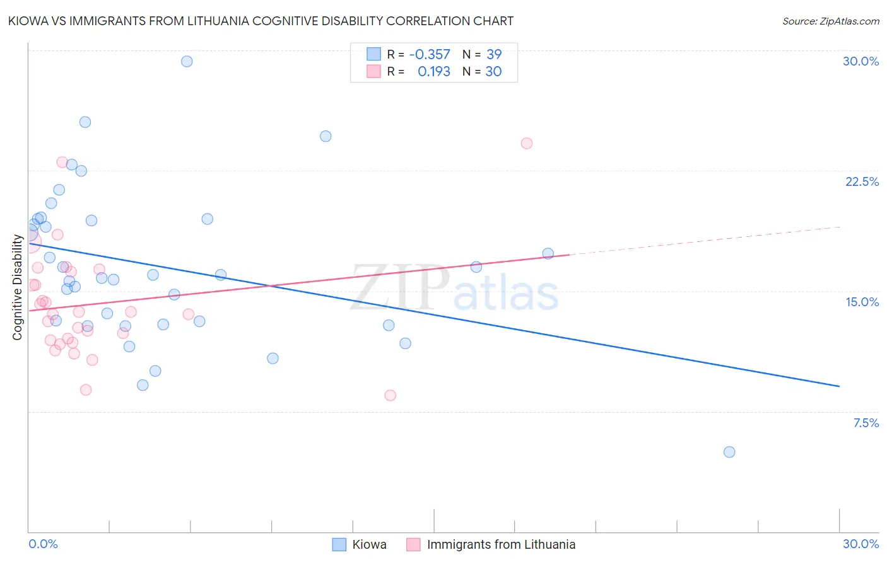Viewport: 887px width, 562px height.
Task: Click the pink data point near 24%
Action: point(527,143)
